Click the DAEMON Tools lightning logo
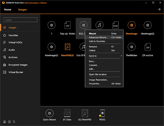This screenshot has width=164, height=126. (x=3, y=3)
